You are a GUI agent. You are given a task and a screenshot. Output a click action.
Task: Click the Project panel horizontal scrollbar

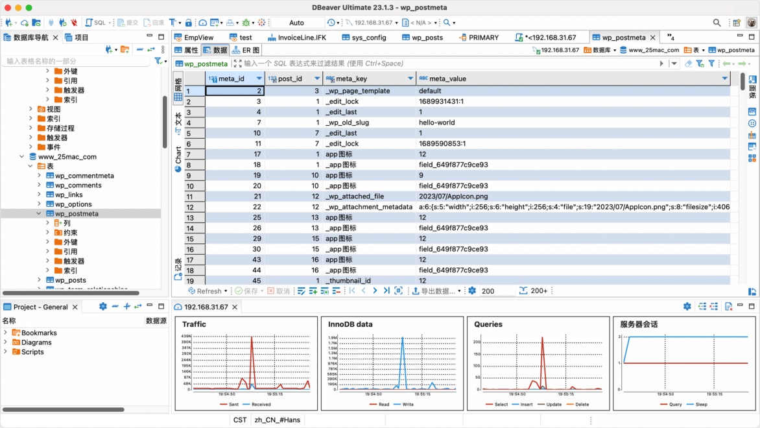point(63,410)
